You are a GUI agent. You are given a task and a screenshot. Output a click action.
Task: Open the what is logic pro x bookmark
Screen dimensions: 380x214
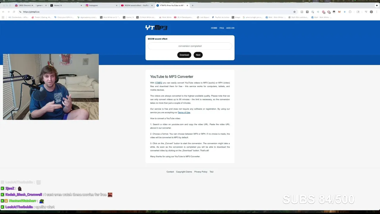252,17
